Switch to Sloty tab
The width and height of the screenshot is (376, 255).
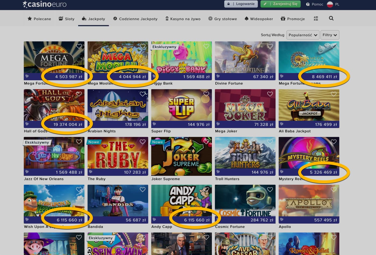click(67, 19)
